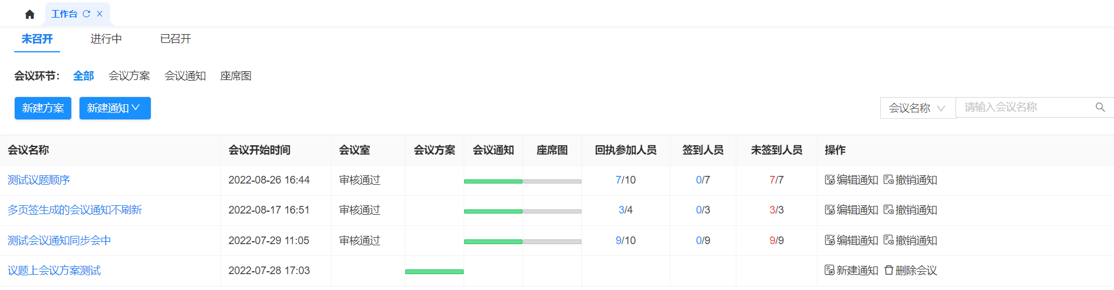
Task: Close the 工作台 tab
Action: tap(100, 14)
